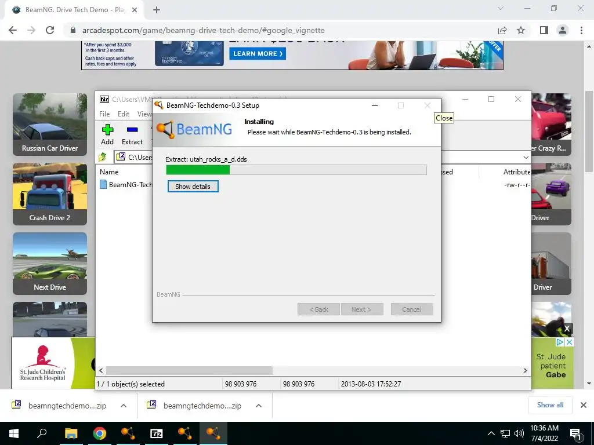594x445 pixels.
Task: Minimize the BeamNG-Techdemo Setup window
Action: [x=375, y=105]
